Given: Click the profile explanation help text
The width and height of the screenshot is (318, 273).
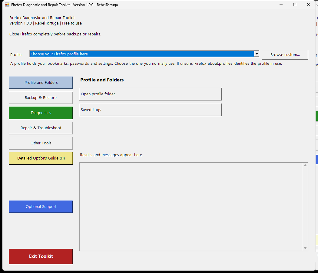Looking at the screenshot, I should (146, 64).
